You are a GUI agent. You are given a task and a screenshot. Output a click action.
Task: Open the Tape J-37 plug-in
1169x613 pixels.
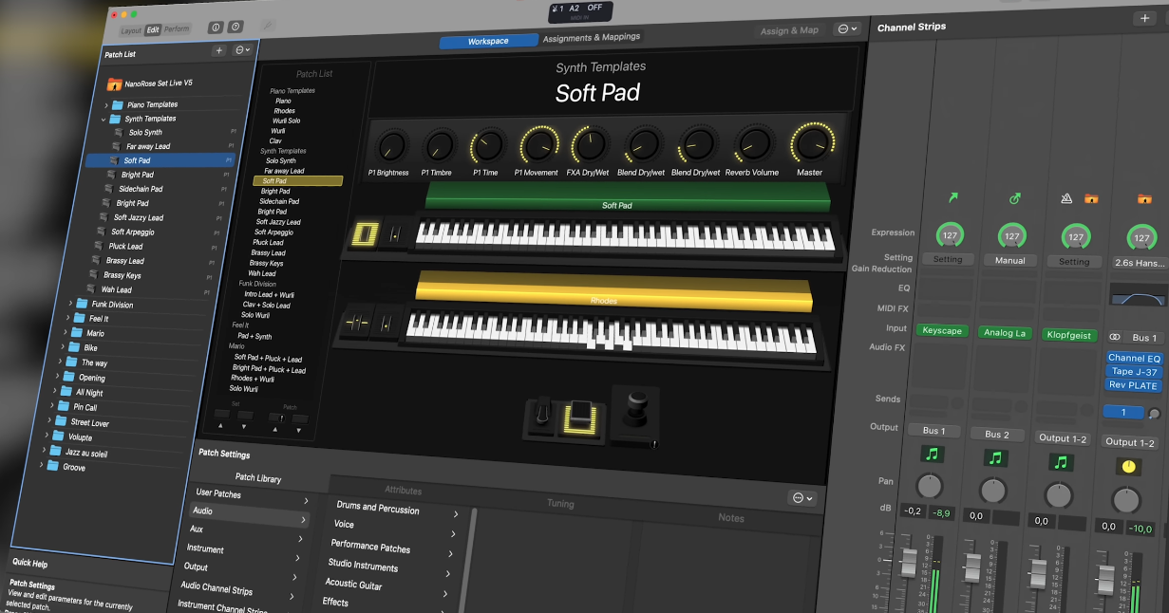(1135, 372)
